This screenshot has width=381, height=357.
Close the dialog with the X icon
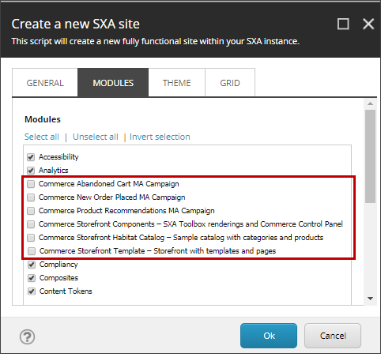point(368,24)
